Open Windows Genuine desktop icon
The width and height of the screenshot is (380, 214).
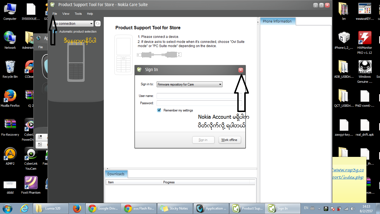(x=364, y=72)
